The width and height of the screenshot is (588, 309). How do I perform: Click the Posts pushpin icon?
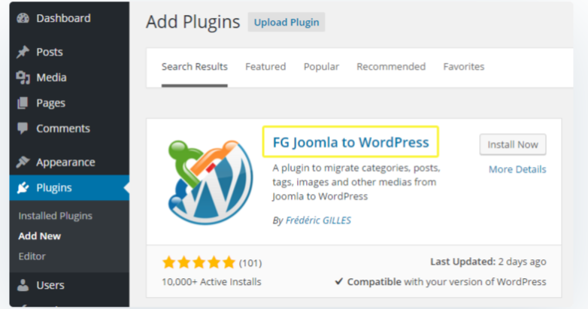[23, 52]
